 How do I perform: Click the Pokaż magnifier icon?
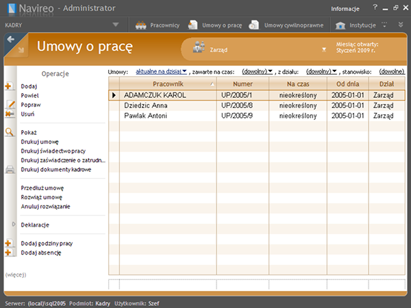point(10,132)
